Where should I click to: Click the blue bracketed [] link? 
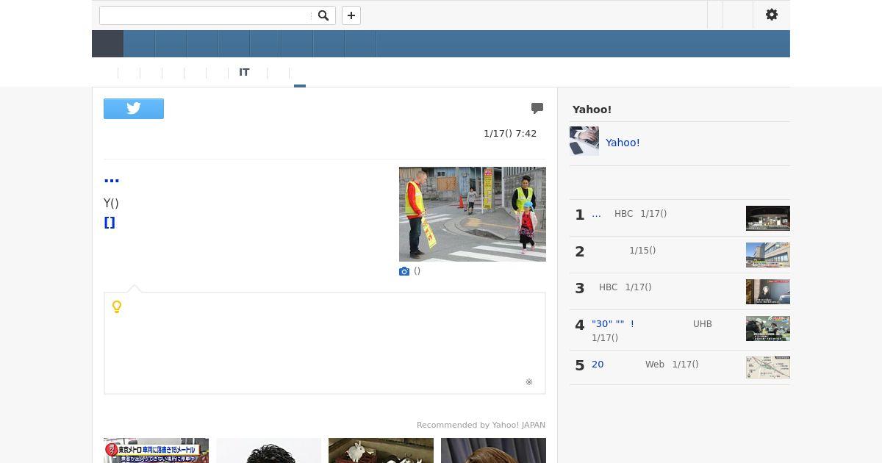[x=110, y=223]
